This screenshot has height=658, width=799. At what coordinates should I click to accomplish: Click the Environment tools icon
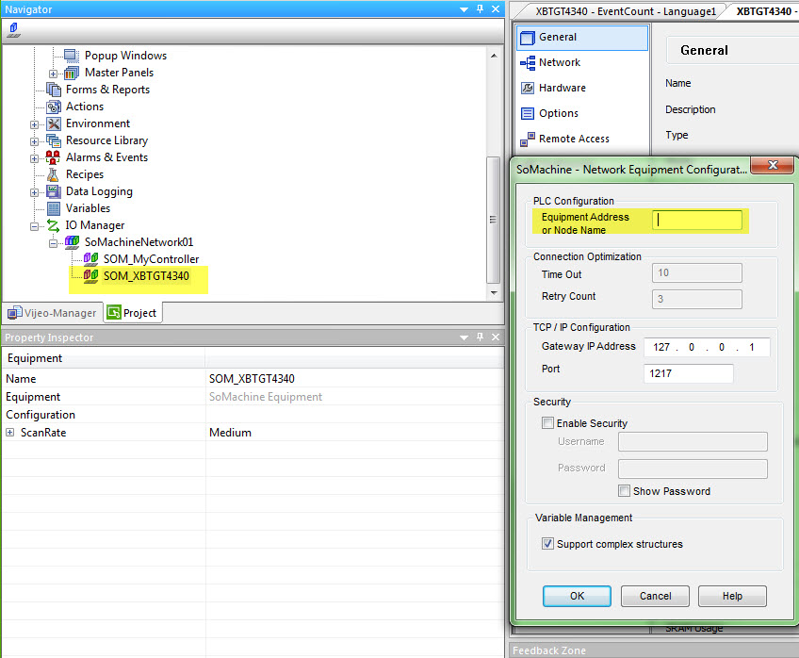point(53,123)
